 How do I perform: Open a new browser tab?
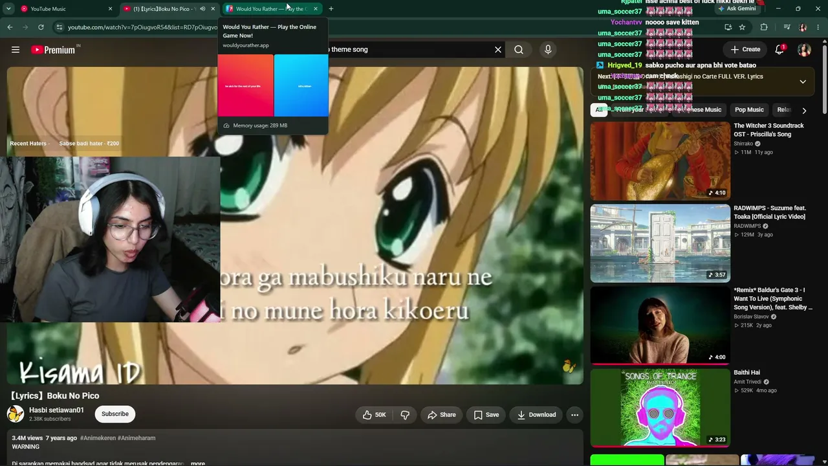click(331, 8)
